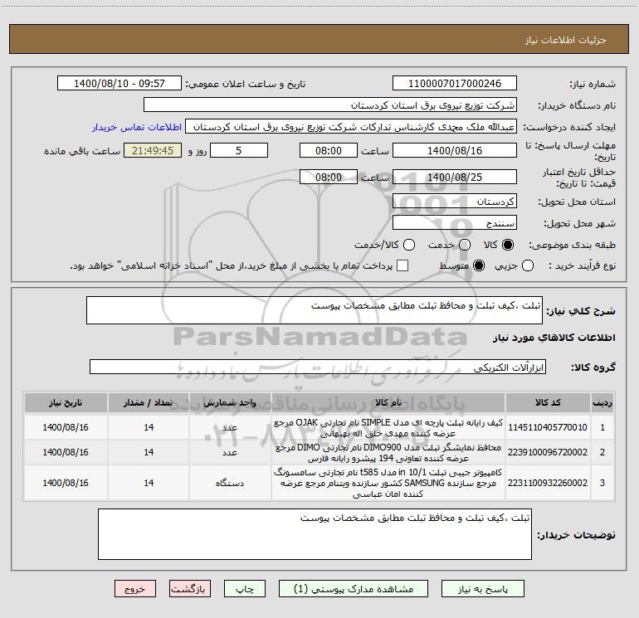Click the delivery province field کردستان
The image size is (639, 618).
tap(455, 201)
